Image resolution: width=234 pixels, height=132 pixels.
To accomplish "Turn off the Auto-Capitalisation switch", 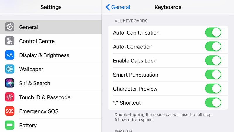I will click(x=213, y=33).
